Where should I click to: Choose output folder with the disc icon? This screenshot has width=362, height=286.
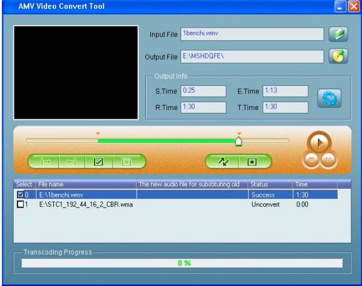pyautogui.click(x=338, y=56)
